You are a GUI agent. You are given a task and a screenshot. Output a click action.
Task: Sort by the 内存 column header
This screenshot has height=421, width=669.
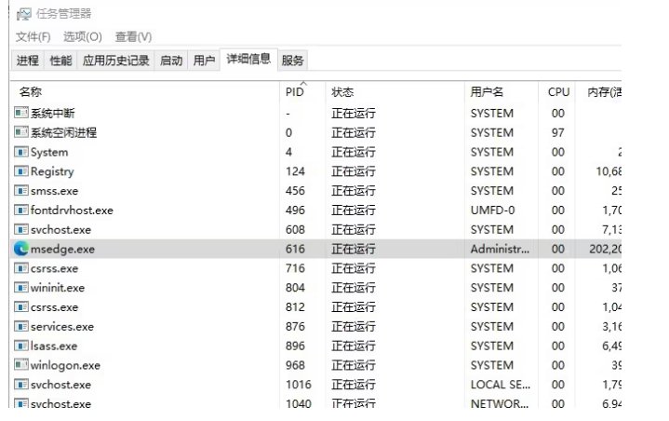click(599, 91)
